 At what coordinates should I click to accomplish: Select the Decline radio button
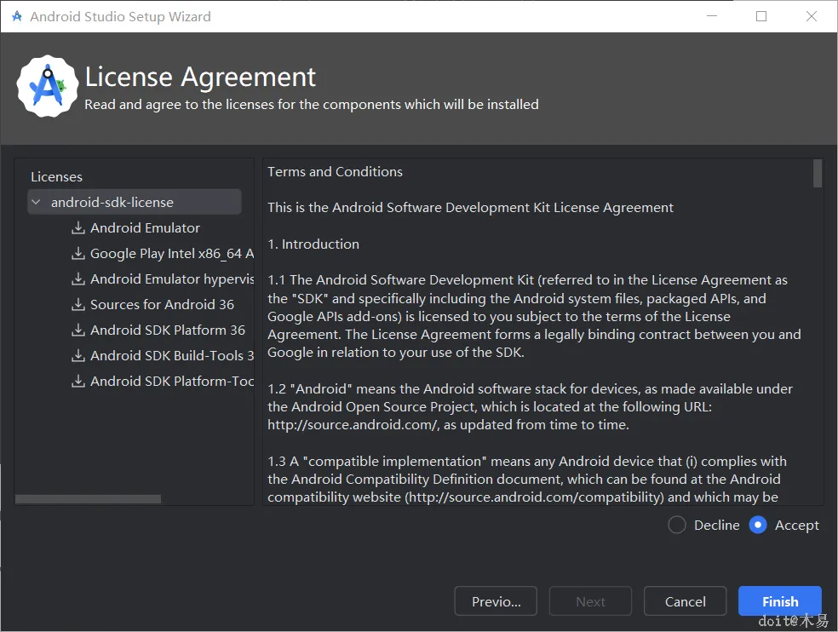[677, 526]
